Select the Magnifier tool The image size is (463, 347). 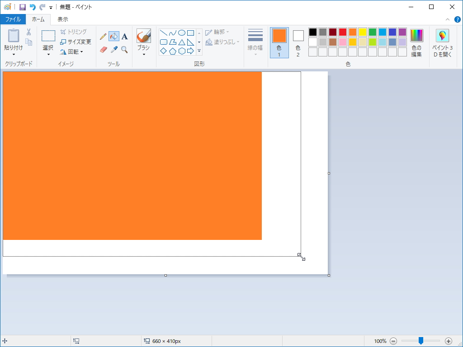click(125, 50)
